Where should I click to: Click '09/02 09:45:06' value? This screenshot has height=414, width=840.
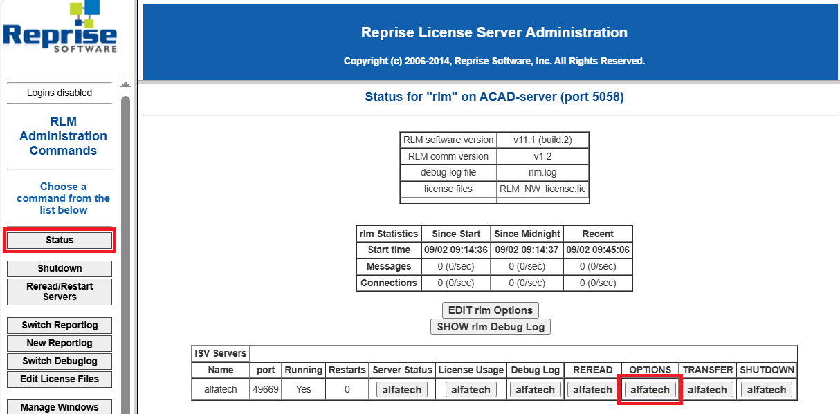(x=598, y=250)
